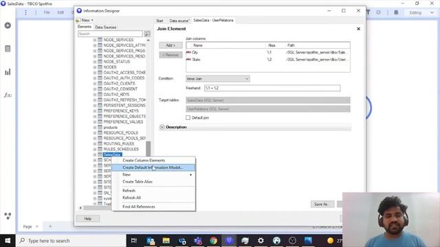440x247 pixels.
Task: Expand the Description section
Action: click(162, 127)
